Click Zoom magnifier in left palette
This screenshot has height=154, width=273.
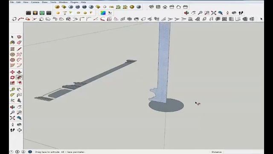(x=12, y=113)
